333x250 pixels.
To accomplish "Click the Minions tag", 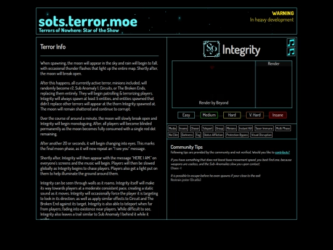I will coord(231,128).
